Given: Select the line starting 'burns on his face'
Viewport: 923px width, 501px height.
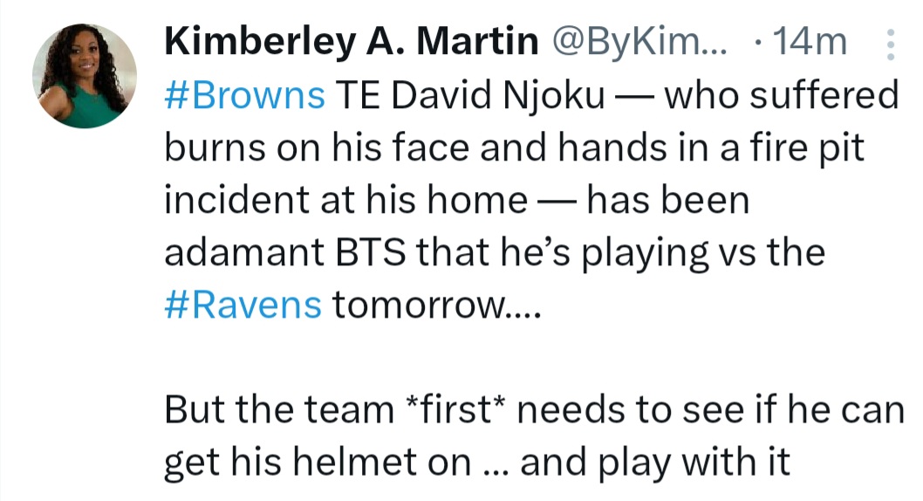Looking at the screenshot, I should pos(514,148).
